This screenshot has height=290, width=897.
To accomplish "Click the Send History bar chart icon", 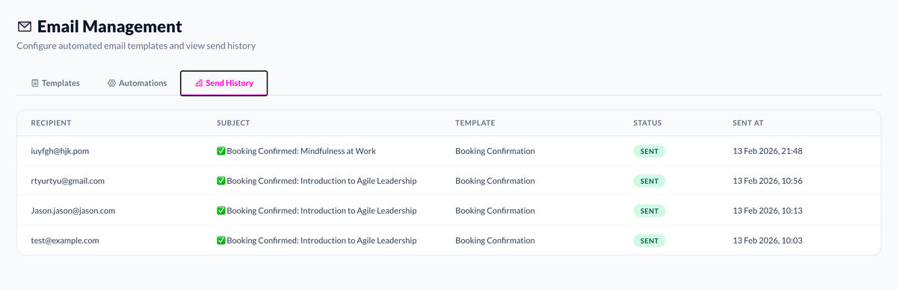I will (199, 83).
